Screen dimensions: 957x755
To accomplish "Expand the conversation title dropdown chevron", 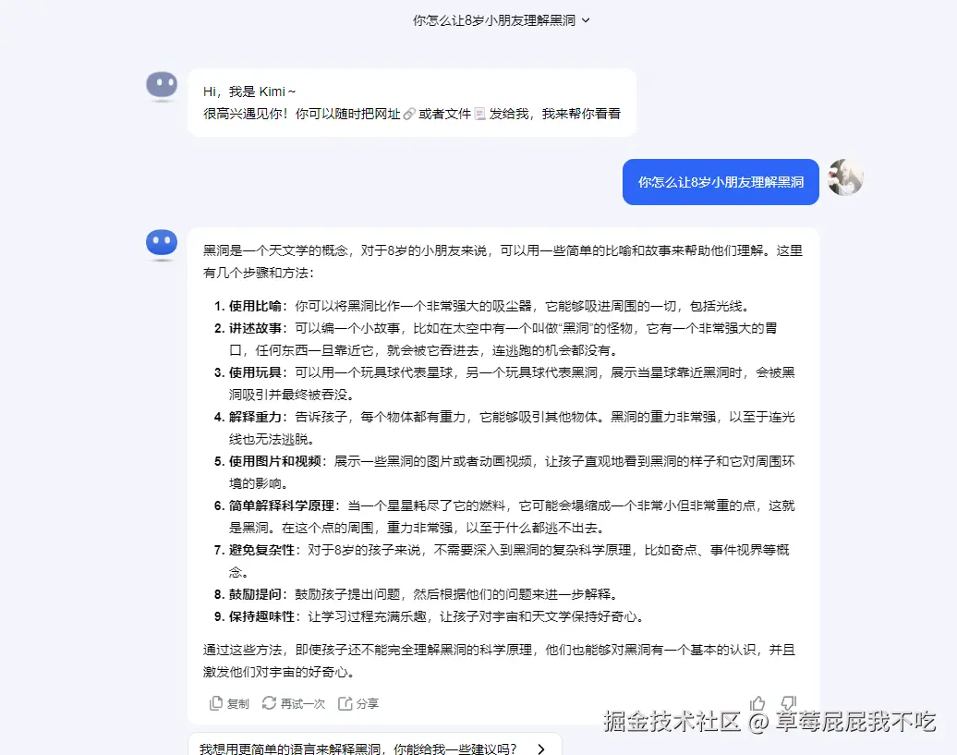I will 586,20.
